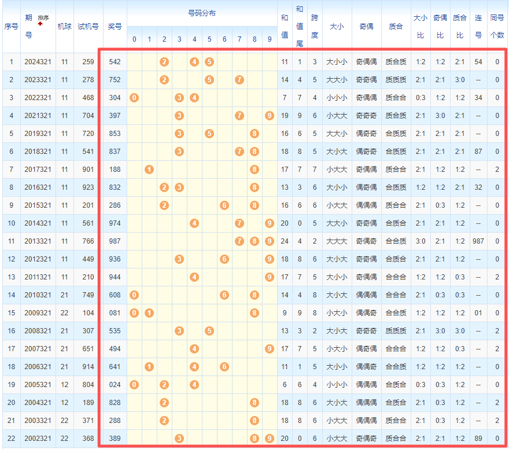This screenshot has height=449, width=509.
Task: Click the 奖号 value 542
Action: (x=115, y=62)
